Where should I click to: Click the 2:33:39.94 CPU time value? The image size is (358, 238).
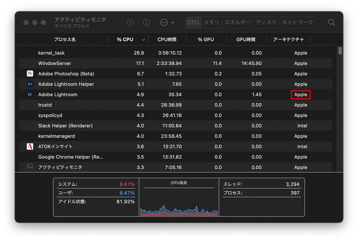pos(169,63)
